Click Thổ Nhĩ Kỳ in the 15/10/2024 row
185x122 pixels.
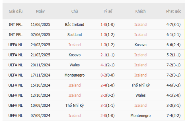(x=140, y=85)
